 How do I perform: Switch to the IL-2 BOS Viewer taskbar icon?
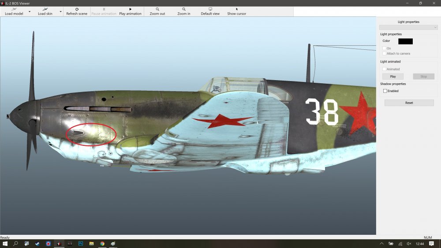[x=59, y=244]
